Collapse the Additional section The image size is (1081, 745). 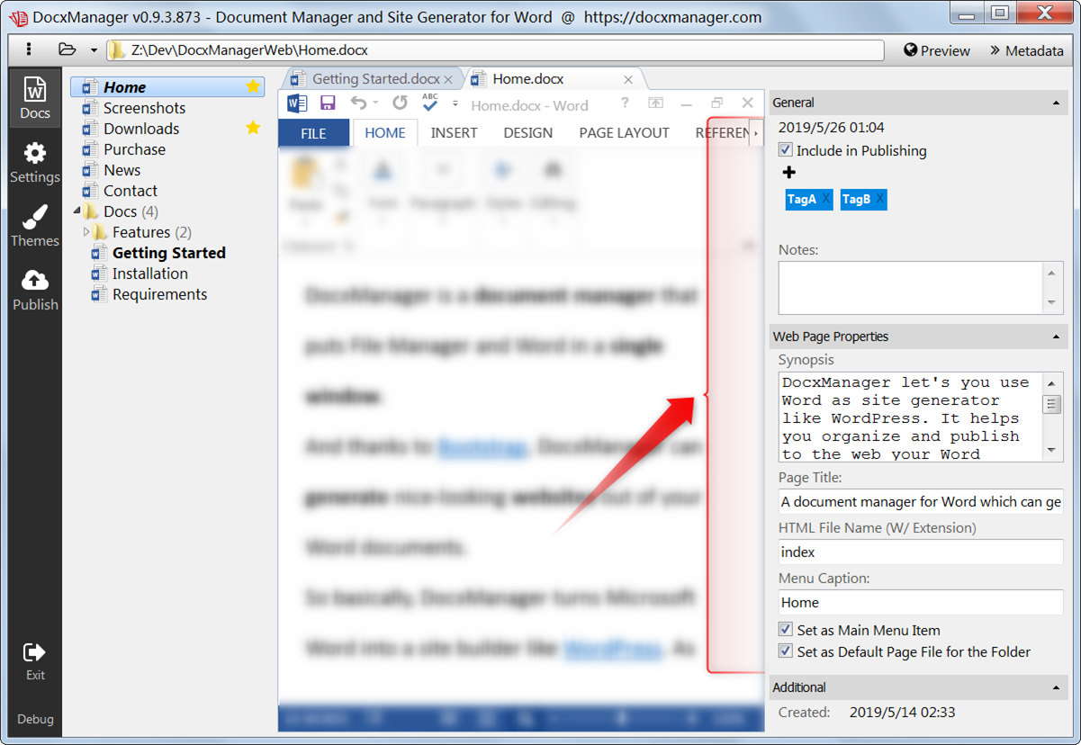click(x=1056, y=687)
